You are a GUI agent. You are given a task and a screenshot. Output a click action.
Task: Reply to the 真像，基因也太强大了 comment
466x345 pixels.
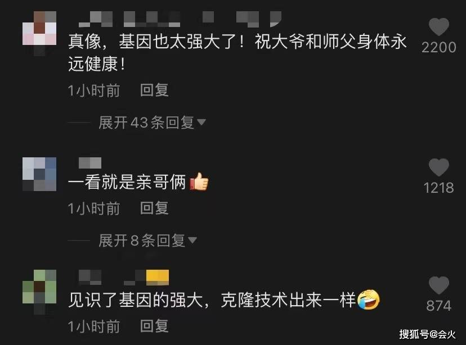(x=154, y=90)
